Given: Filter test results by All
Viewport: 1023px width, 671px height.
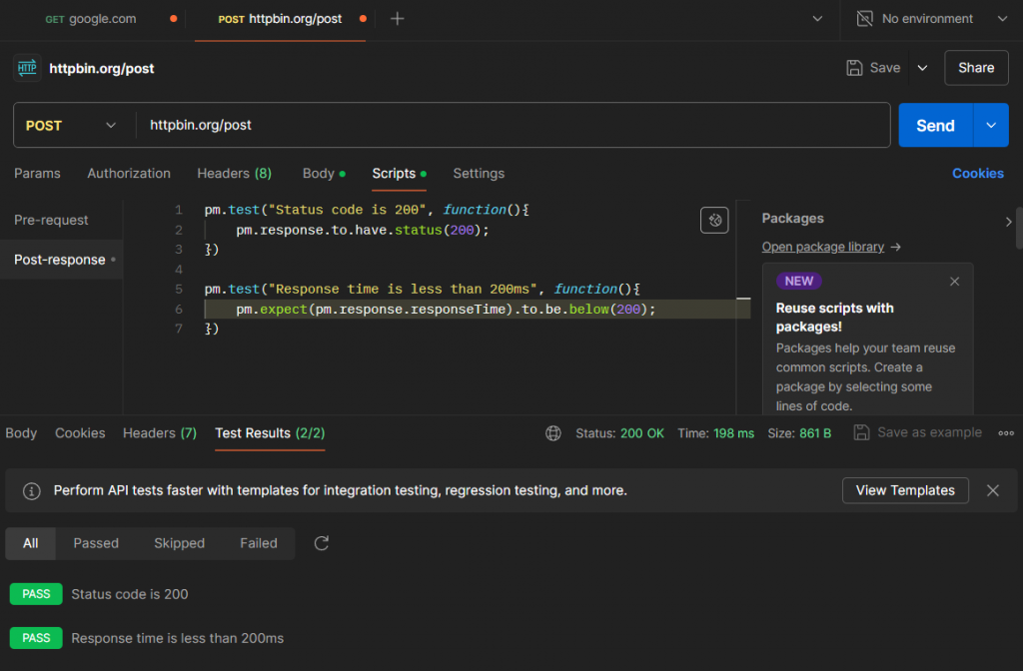Looking at the screenshot, I should (x=31, y=543).
